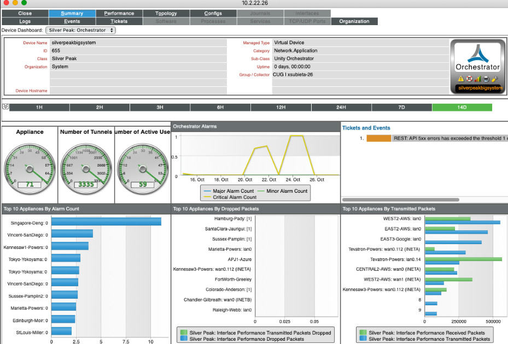This screenshot has width=508, height=344.
Task: Enable the 7D time range view
Action: click(401, 107)
